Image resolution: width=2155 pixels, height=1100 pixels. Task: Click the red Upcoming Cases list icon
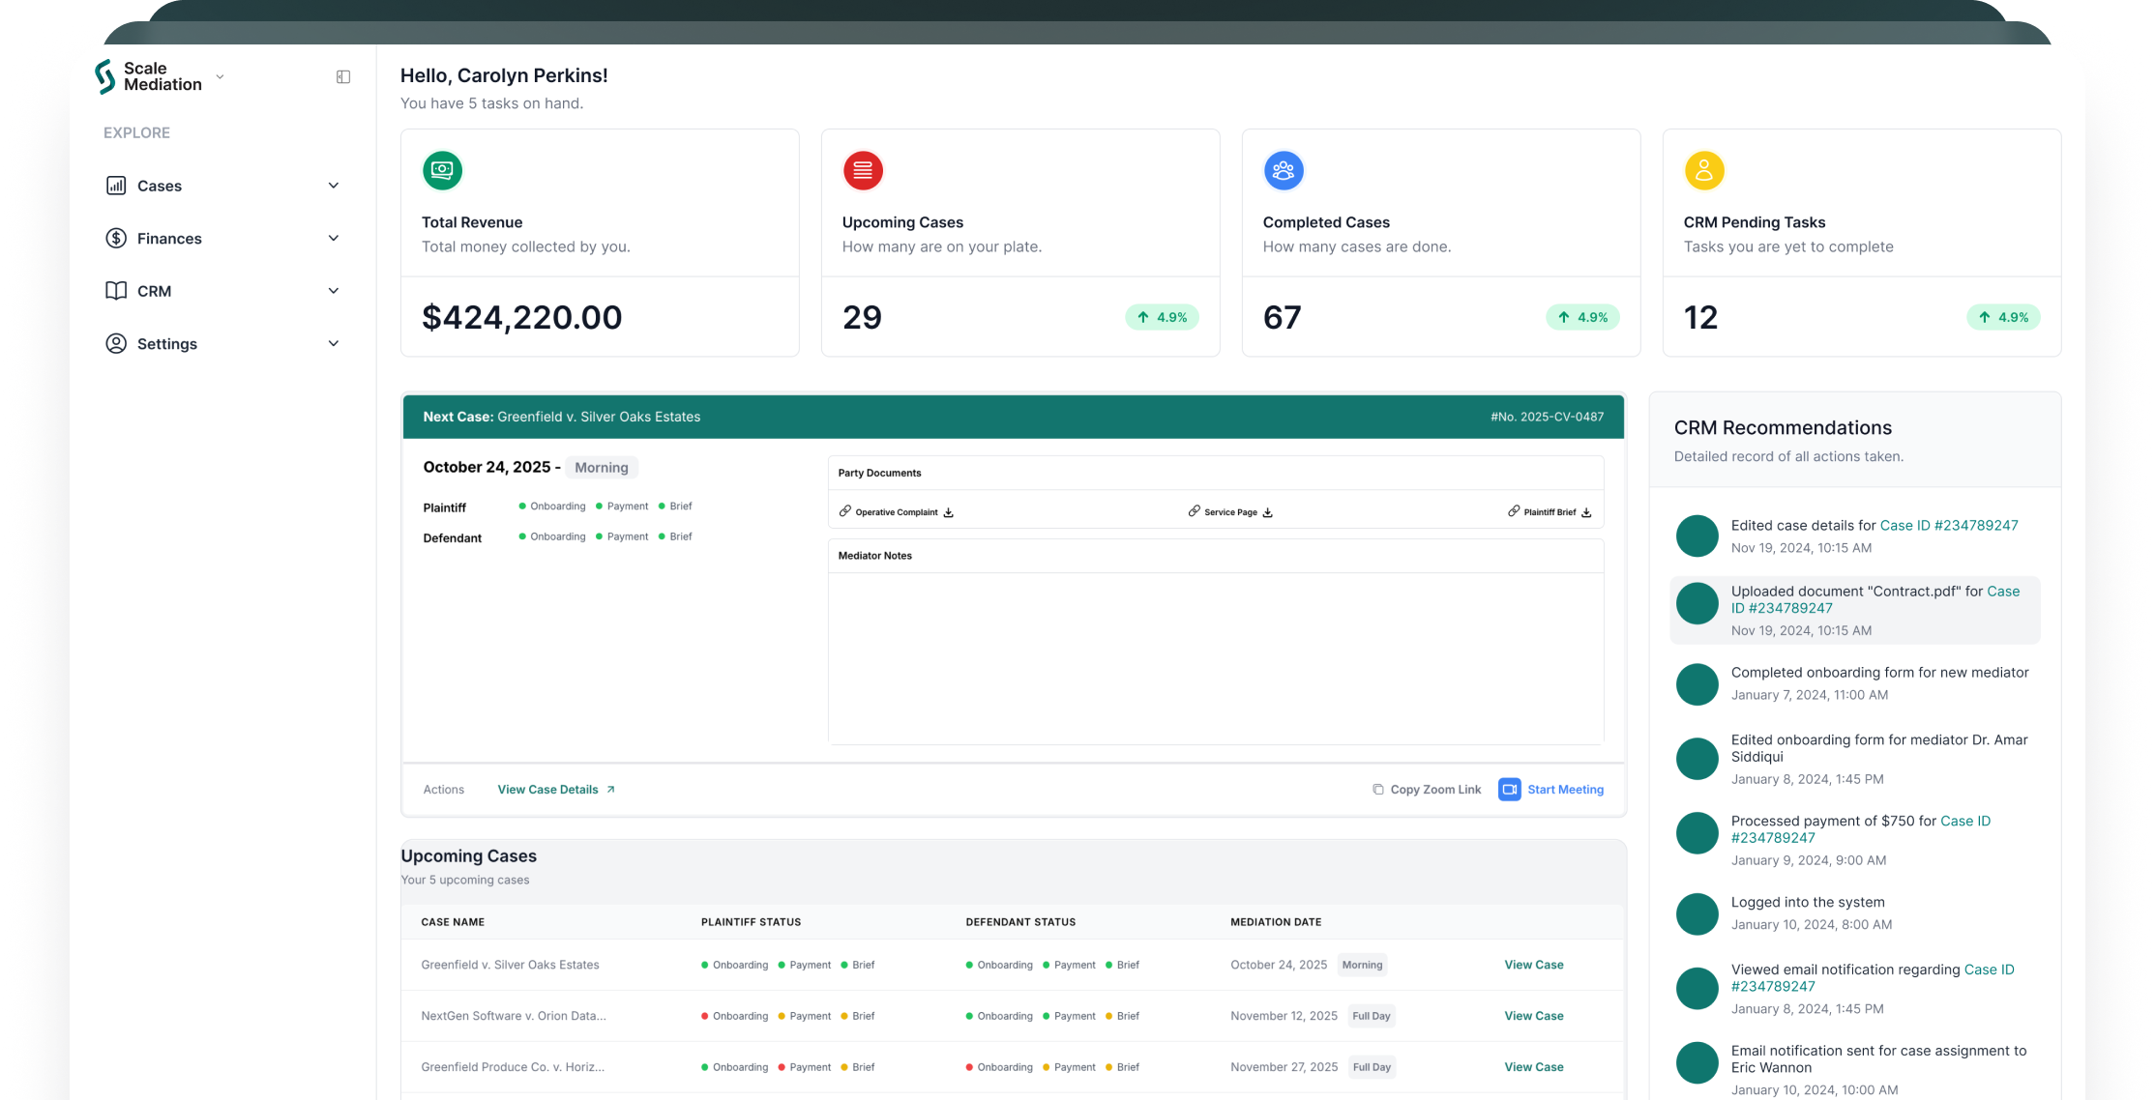tap(863, 171)
